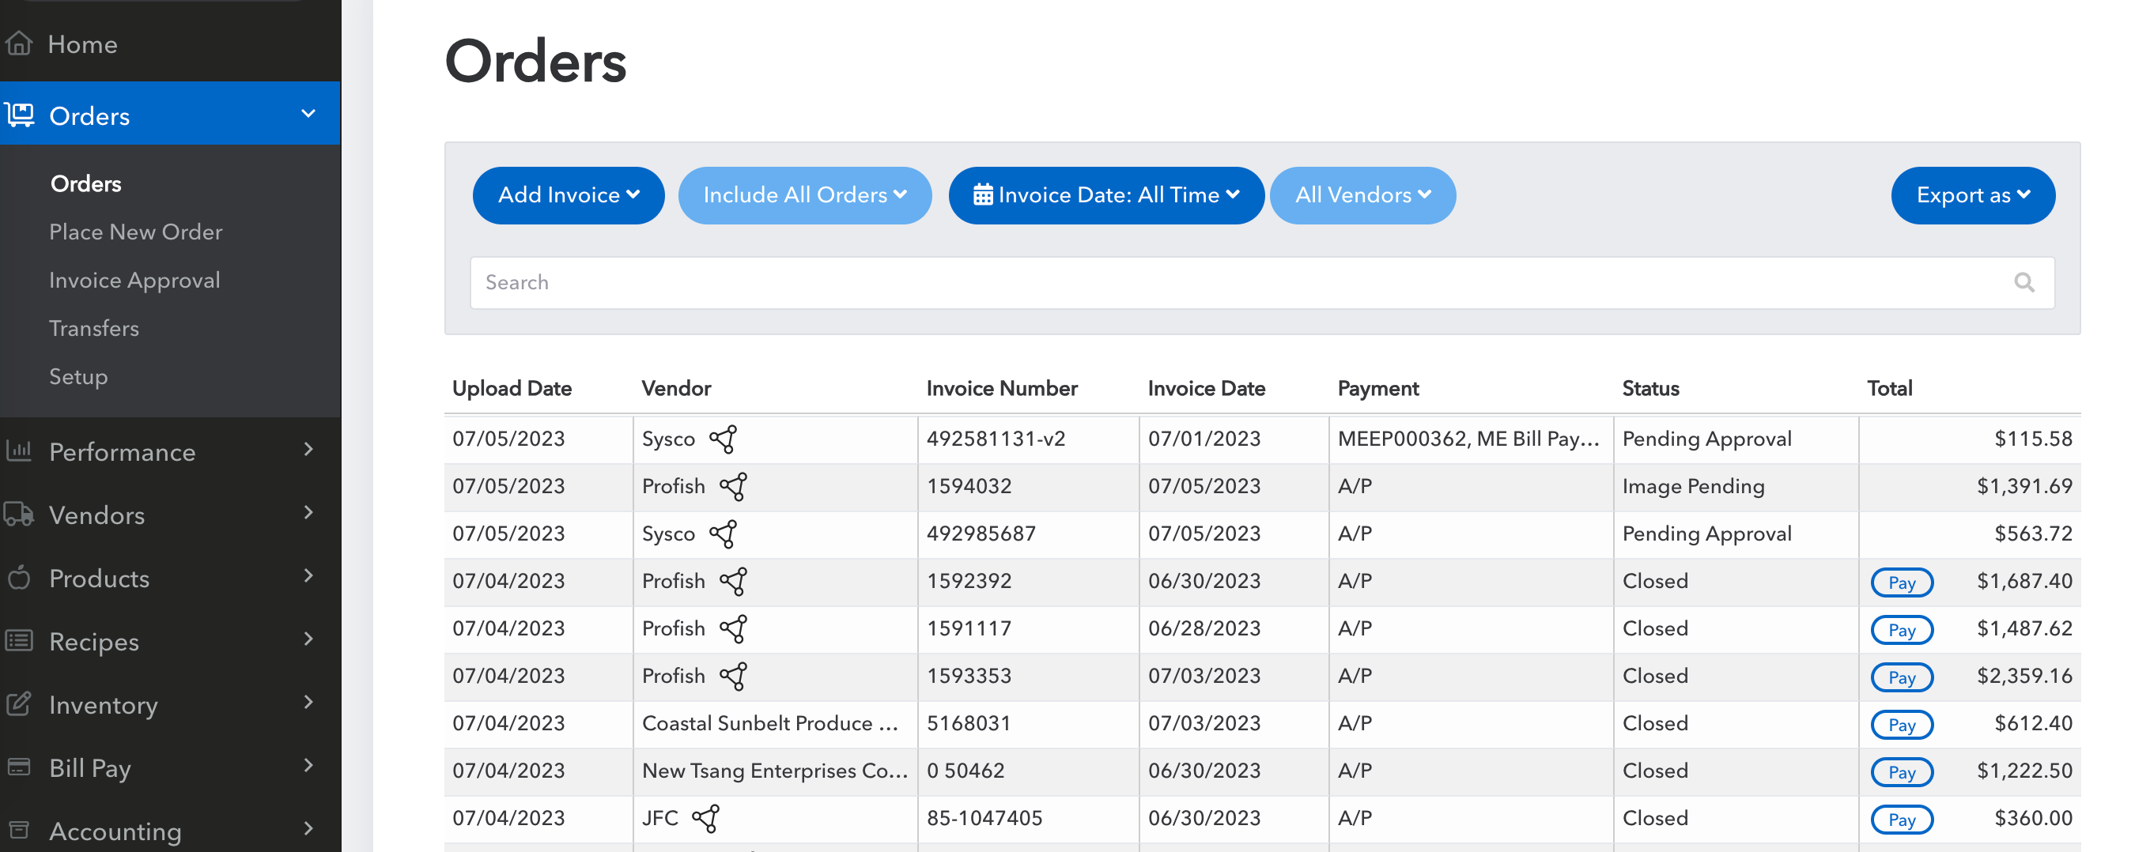Click the share icon beside Profish invoice 1594032
The height and width of the screenshot is (852, 2135).
[733, 487]
